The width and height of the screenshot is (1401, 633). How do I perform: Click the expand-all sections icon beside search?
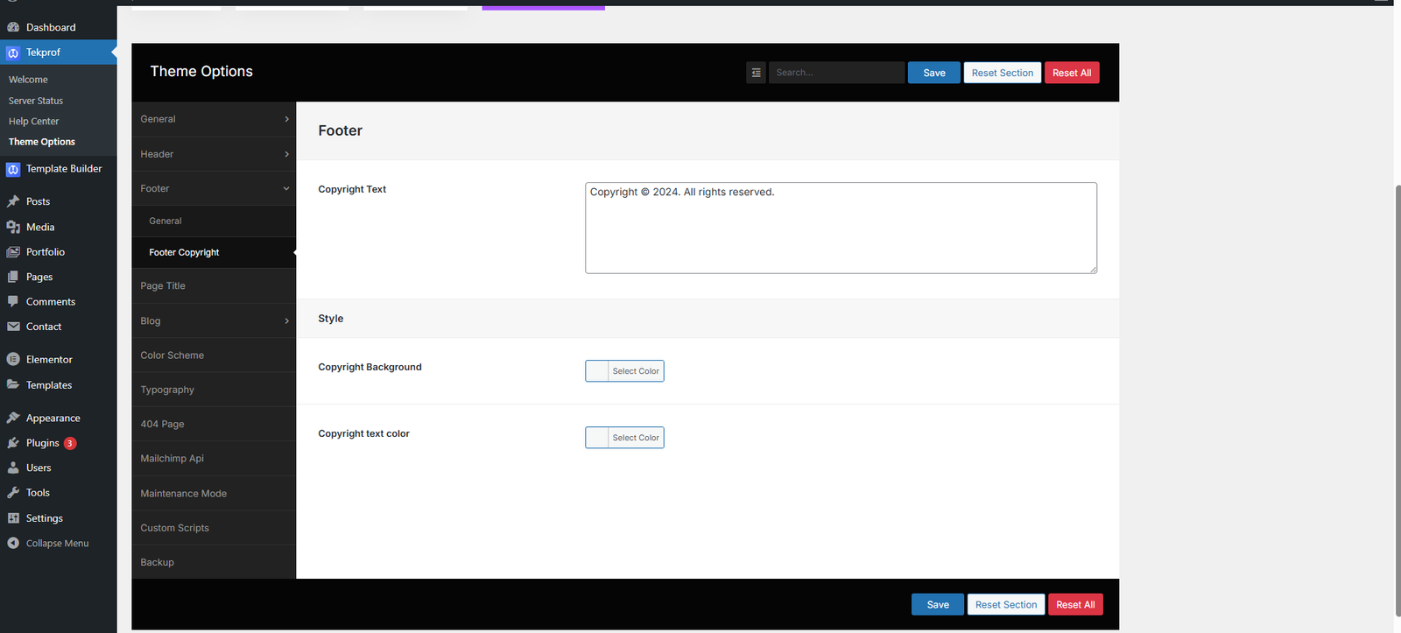(x=756, y=73)
